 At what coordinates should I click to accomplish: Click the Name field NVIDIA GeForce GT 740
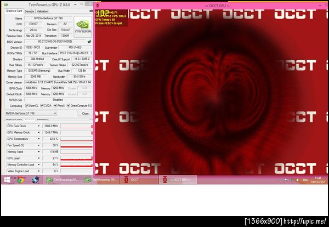tap(48, 18)
